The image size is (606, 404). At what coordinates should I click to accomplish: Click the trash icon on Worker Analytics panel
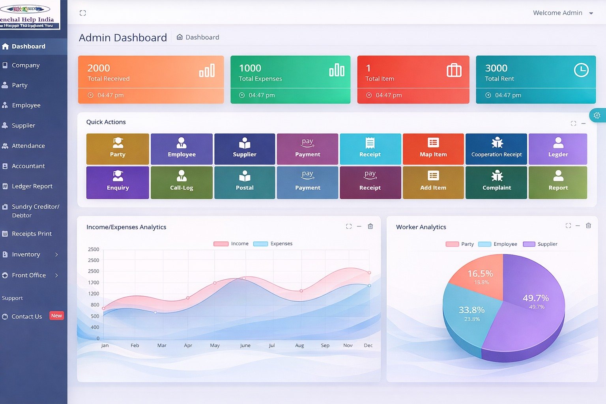[588, 225]
